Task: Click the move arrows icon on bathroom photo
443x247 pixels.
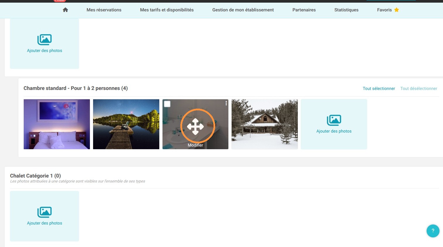Action: (195, 126)
